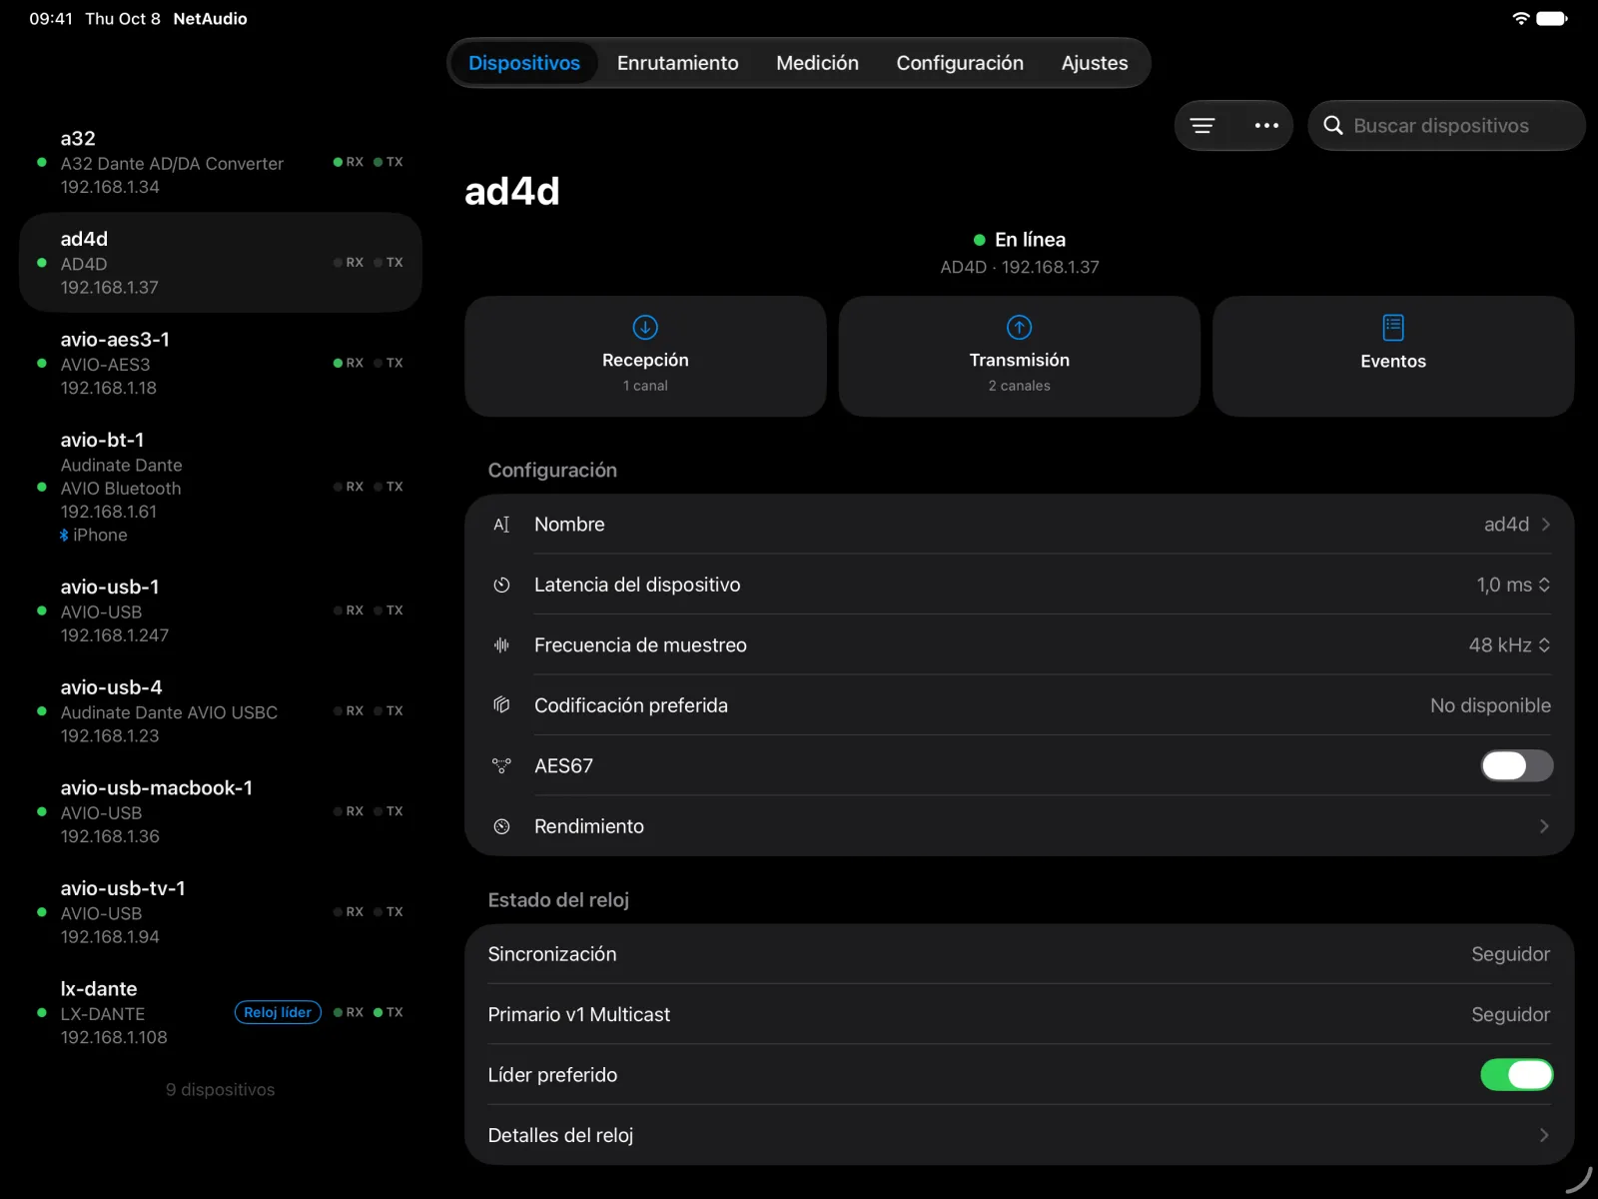
Task: Click the Nombre text cursor icon
Action: click(x=501, y=525)
